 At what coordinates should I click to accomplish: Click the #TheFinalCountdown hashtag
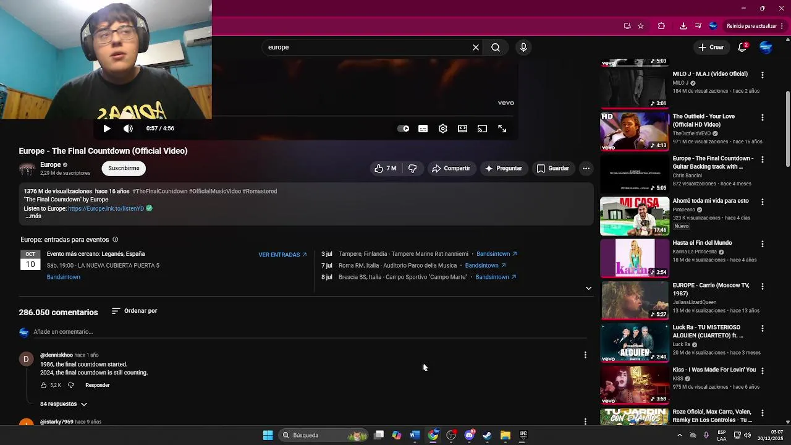tap(160, 191)
